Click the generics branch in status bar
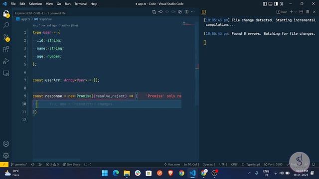This screenshot has height=179, width=319. (x=19, y=165)
